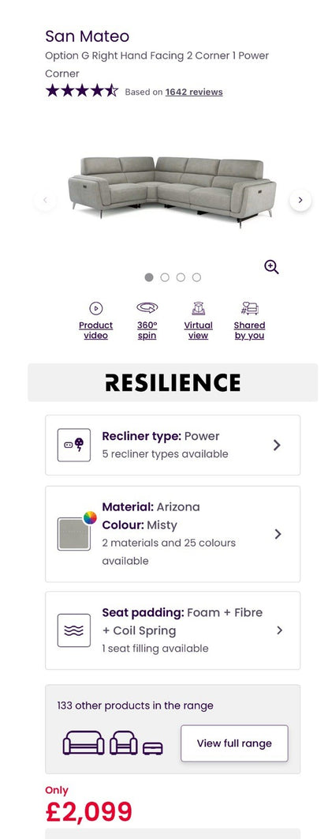
Task: Click the View full range button
Action: pos(234,743)
